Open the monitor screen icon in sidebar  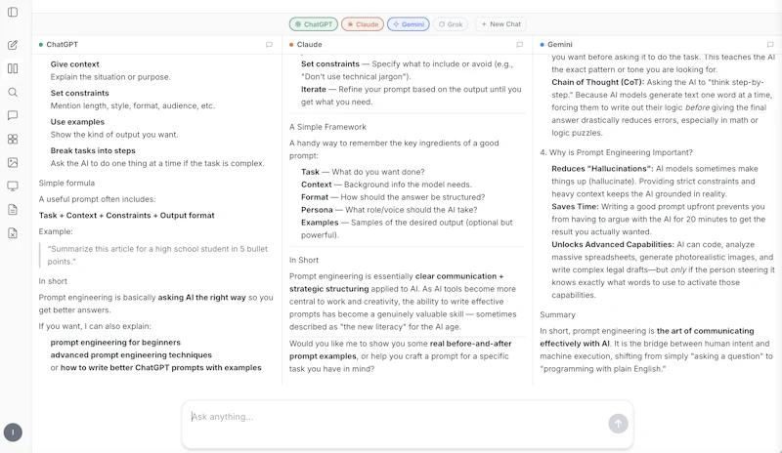pyautogui.click(x=13, y=185)
